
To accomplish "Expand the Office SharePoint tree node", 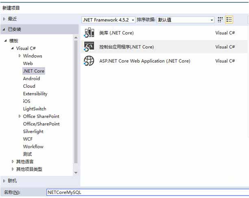I will click(20, 116).
